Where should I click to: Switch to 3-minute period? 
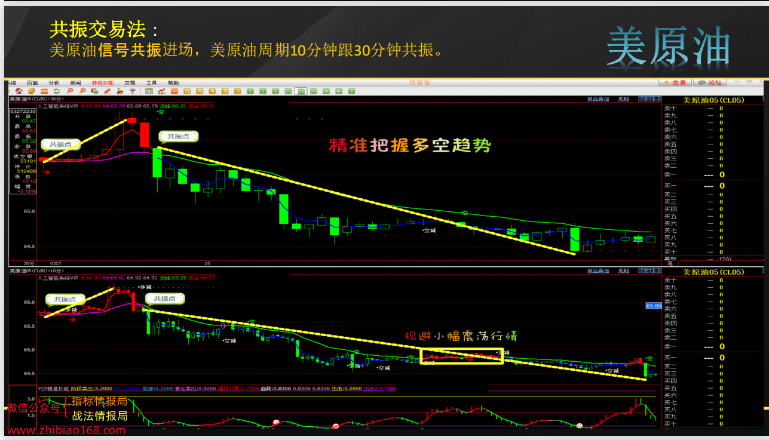pyautogui.click(x=263, y=91)
